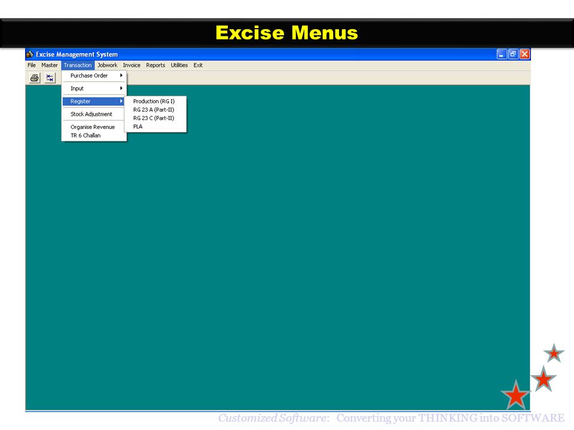The height and width of the screenshot is (430, 574).
Task: Click the Excise Management System title bar icon
Action: 30,54
